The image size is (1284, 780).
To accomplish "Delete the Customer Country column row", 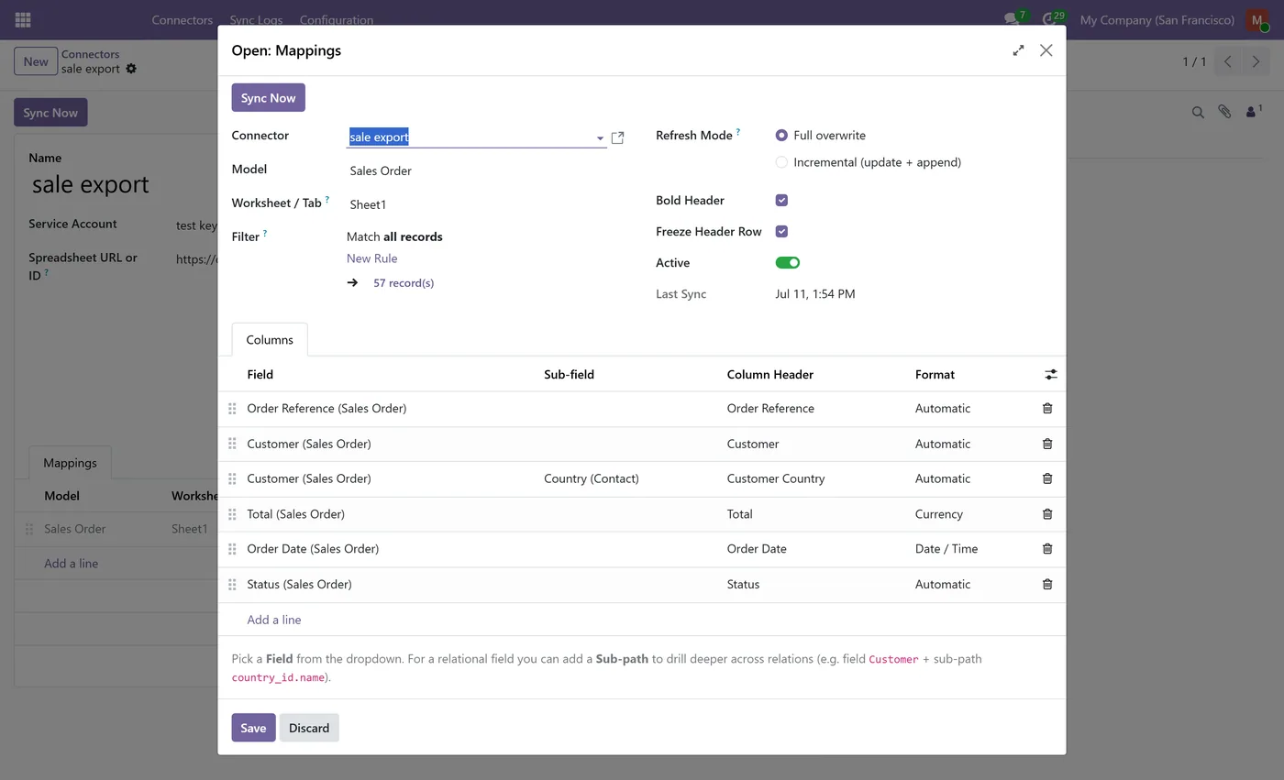I will (x=1047, y=478).
